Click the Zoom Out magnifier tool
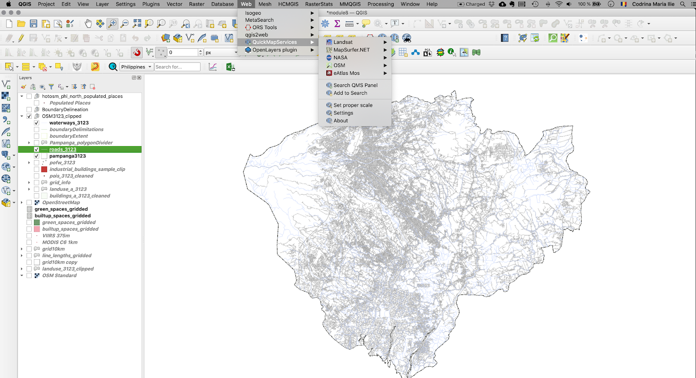This screenshot has height=378, width=696. click(x=124, y=23)
